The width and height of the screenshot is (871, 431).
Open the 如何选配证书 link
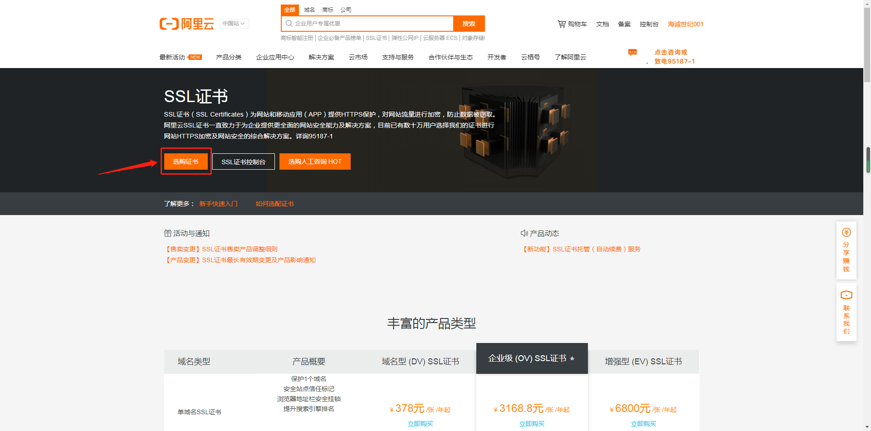point(274,204)
